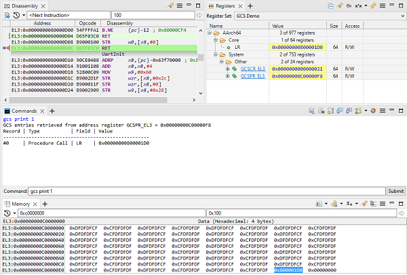Add a new Registers view with plus icon
Screen dimensions: 407x275
click(x=250, y=5)
